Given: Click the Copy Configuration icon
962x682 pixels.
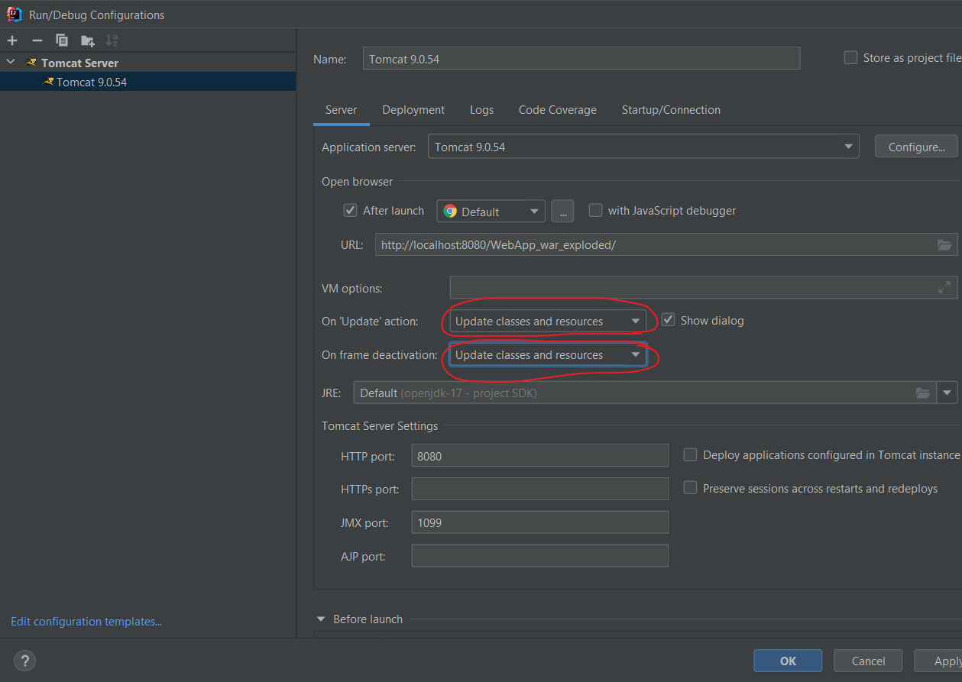Looking at the screenshot, I should [x=62, y=40].
